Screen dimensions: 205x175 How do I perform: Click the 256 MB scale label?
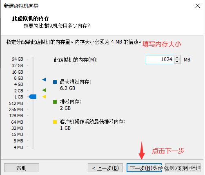(16, 109)
